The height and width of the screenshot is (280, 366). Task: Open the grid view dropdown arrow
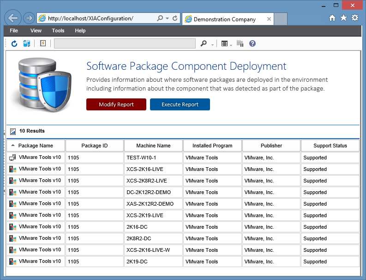point(231,45)
